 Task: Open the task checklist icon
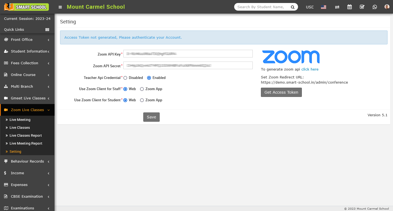pyautogui.click(x=362, y=7)
